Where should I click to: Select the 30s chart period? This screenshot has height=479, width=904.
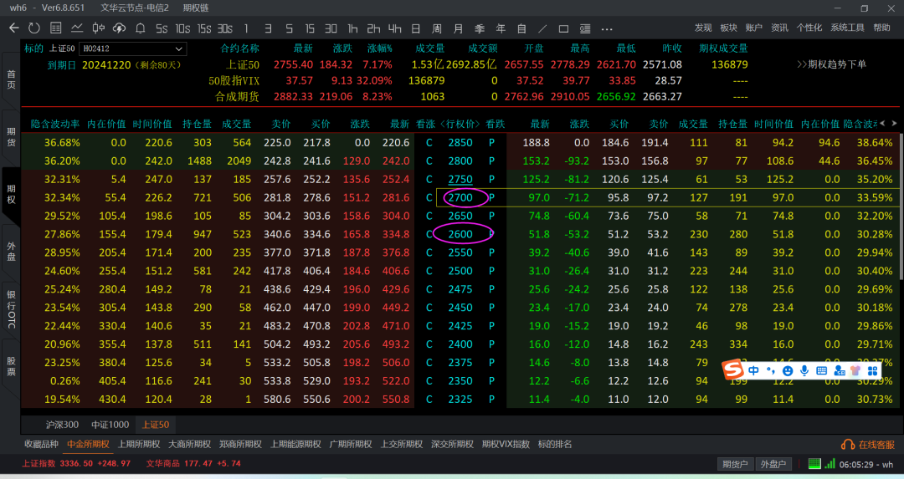pos(225,28)
